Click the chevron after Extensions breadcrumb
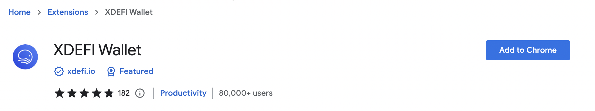Viewport: 595px width, 111px height. [97, 12]
